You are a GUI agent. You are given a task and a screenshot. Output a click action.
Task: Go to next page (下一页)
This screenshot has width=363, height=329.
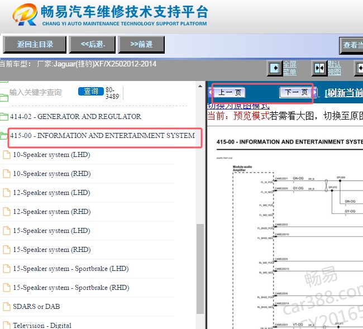click(x=296, y=92)
